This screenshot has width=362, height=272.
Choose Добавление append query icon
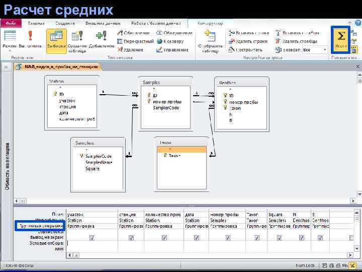click(x=102, y=39)
